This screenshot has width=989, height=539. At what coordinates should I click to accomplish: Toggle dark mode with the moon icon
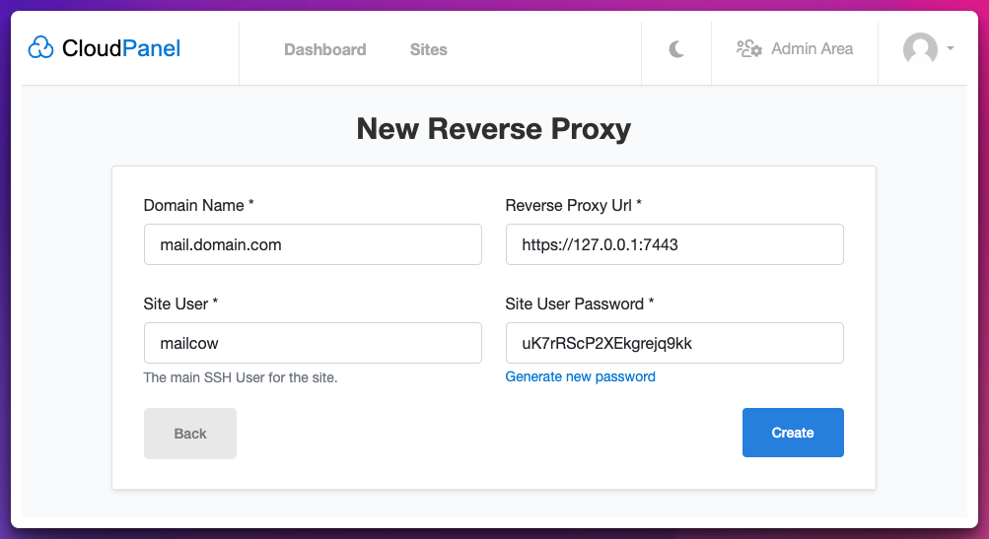(676, 49)
